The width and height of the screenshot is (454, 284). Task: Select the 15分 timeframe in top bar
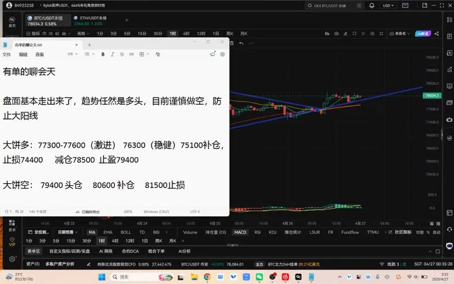(142, 33)
